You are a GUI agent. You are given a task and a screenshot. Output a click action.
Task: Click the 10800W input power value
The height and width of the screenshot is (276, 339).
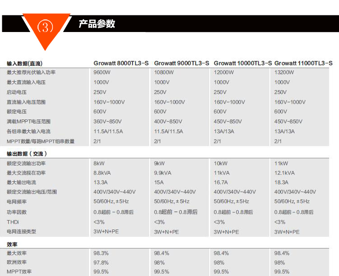click(x=164, y=72)
